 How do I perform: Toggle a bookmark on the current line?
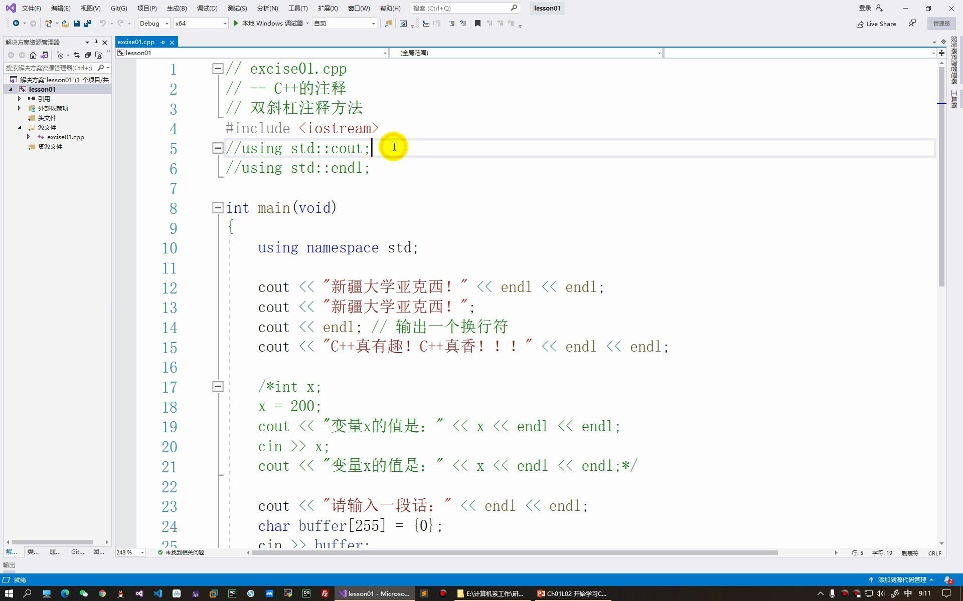click(x=477, y=23)
